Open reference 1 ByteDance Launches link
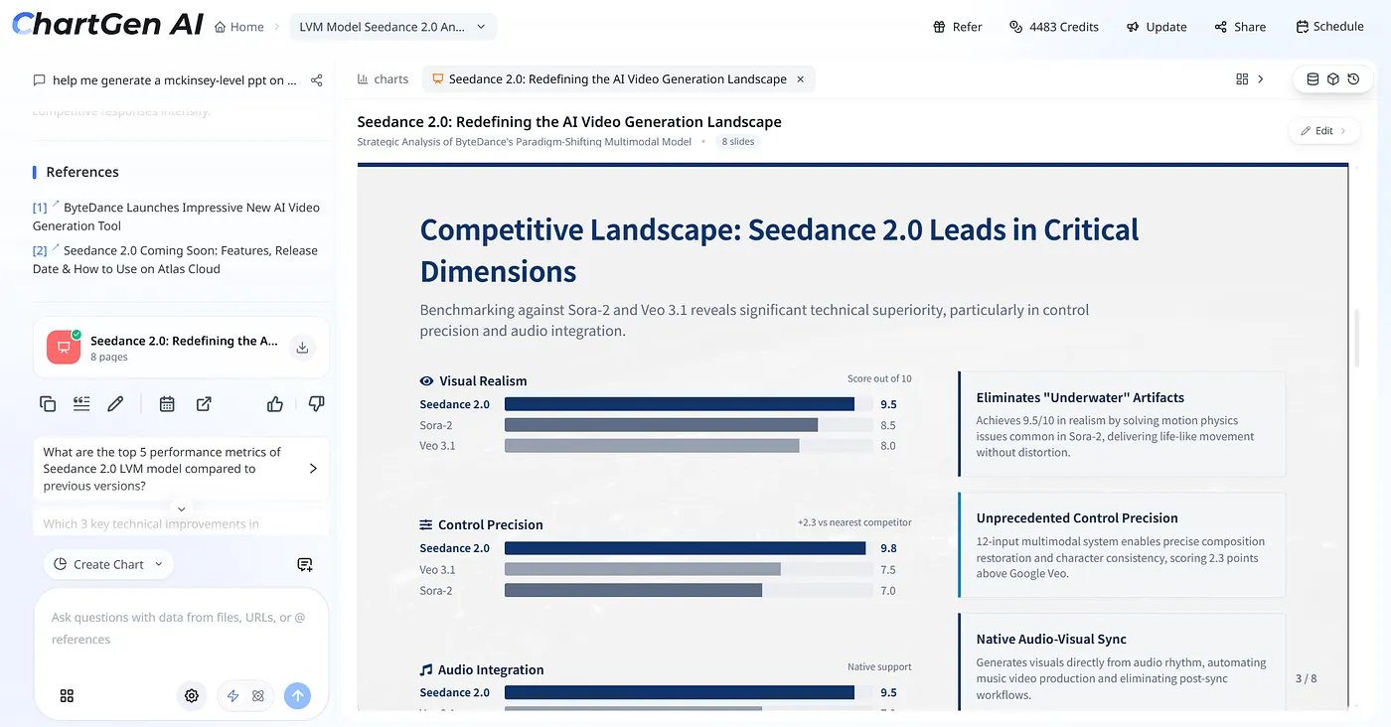This screenshot has height=727, width=1391. tap(176, 217)
